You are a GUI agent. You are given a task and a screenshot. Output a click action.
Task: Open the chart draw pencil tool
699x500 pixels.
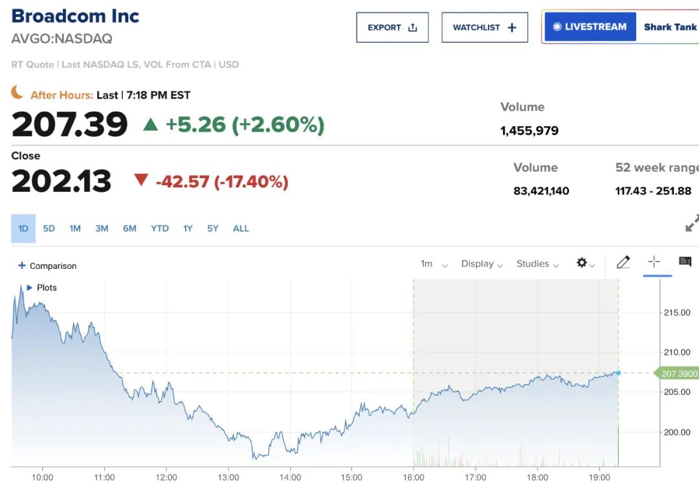(x=623, y=262)
